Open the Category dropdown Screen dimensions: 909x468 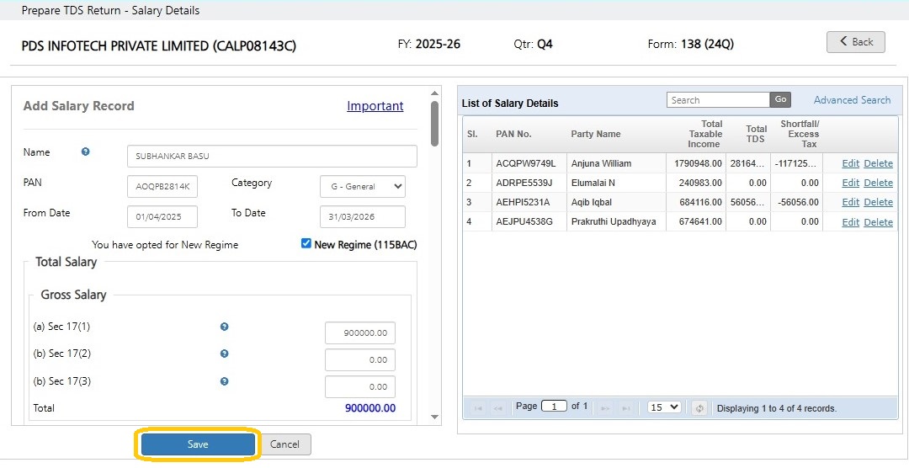coord(362,187)
